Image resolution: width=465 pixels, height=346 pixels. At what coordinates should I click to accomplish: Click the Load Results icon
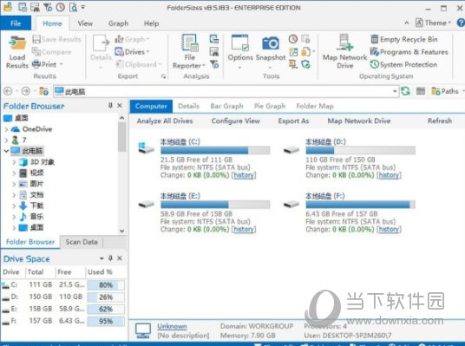coord(16,44)
